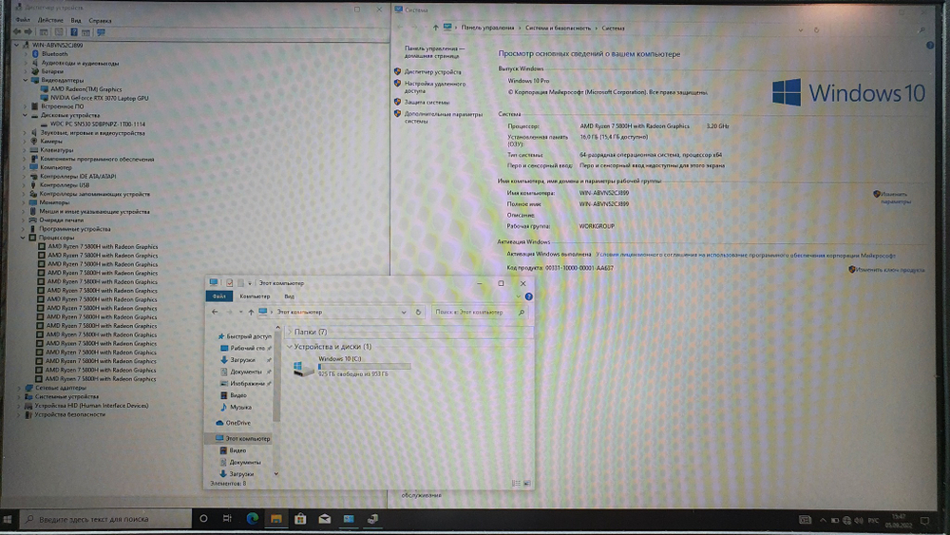Collapse the Видеоадаптеры node
950x535 pixels.
pos(25,80)
